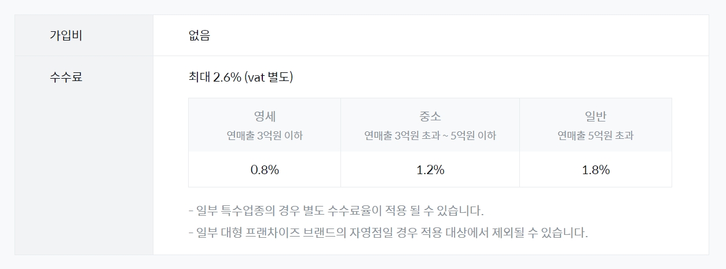
Task: Click the 수수료 row label
Action: tap(66, 77)
